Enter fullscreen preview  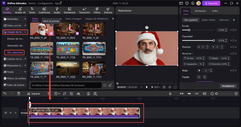[x=175, y=87]
